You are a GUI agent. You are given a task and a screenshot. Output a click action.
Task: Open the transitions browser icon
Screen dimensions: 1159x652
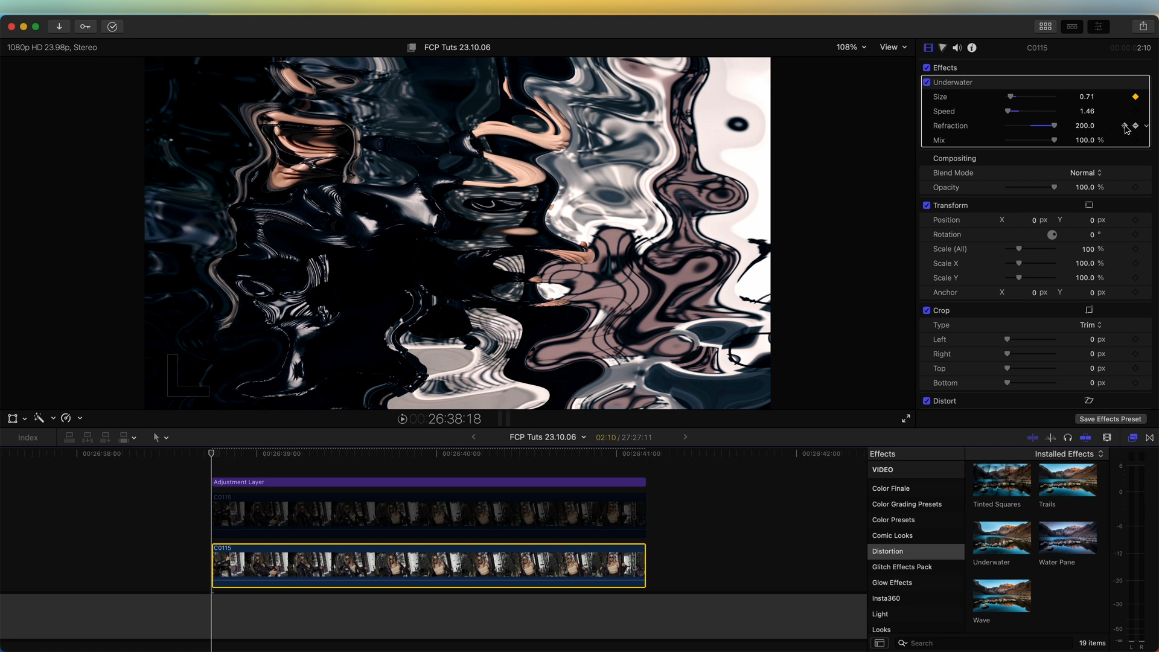pos(1150,438)
